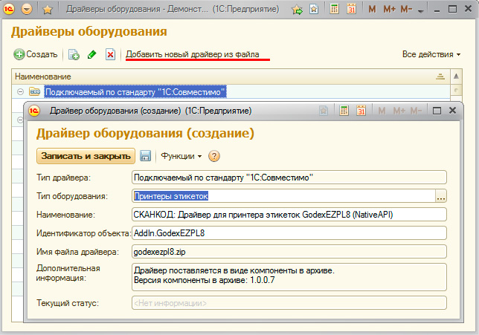Open the calculator icon in dialog title bar
The image size is (479, 335).
pos(344,111)
